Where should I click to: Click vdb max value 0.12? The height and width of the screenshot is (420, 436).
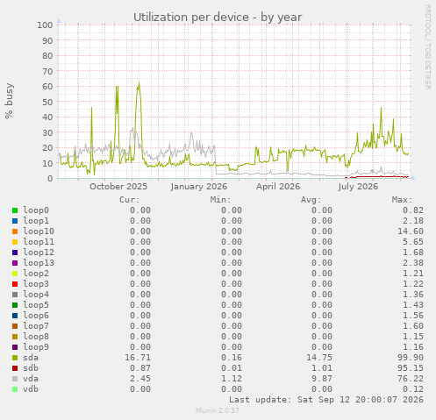pos(413,389)
